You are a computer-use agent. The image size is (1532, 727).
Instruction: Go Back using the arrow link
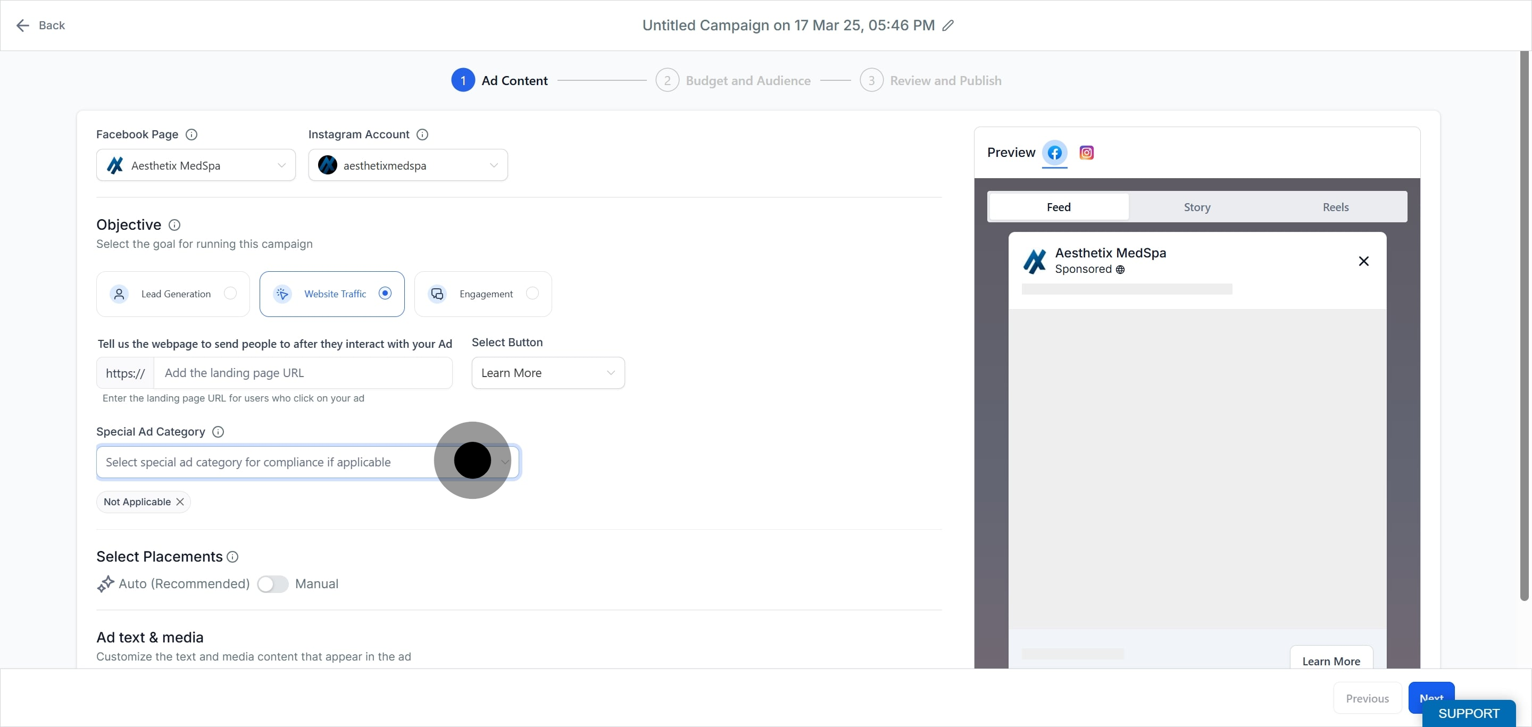point(40,26)
